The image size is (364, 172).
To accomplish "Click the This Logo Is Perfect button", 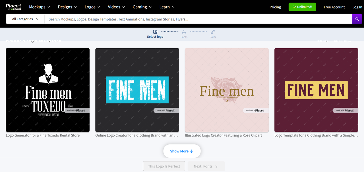I will [x=164, y=166].
